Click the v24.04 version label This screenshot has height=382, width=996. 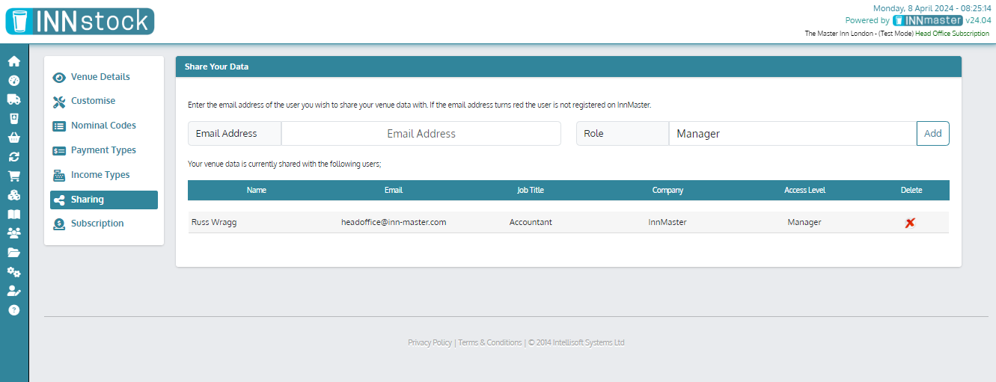click(978, 20)
